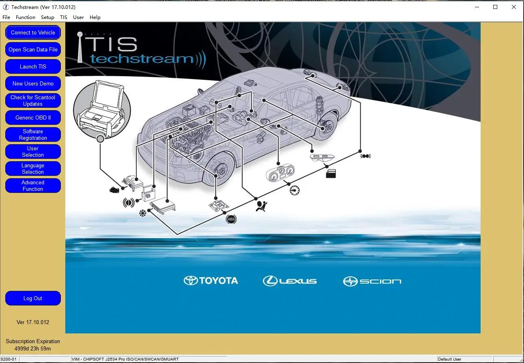Maximize the Techstream window

pyautogui.click(x=495, y=7)
